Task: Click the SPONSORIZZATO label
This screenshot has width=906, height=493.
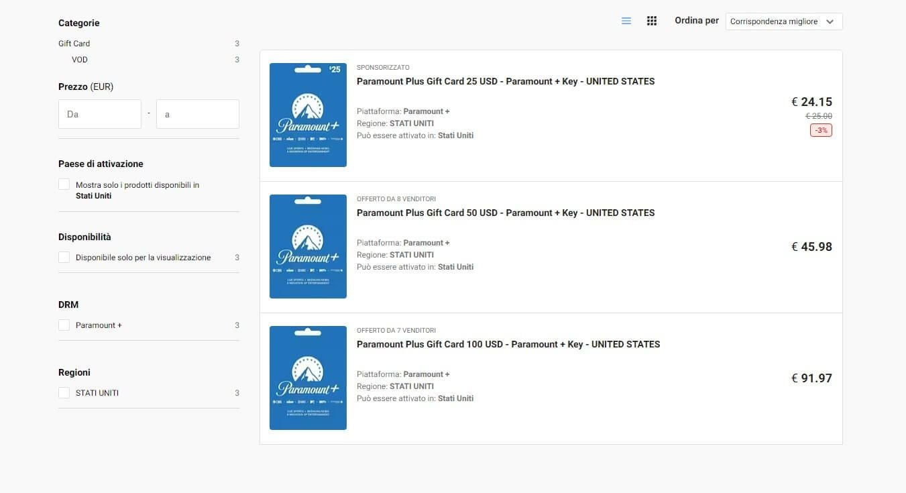Action: coord(383,68)
